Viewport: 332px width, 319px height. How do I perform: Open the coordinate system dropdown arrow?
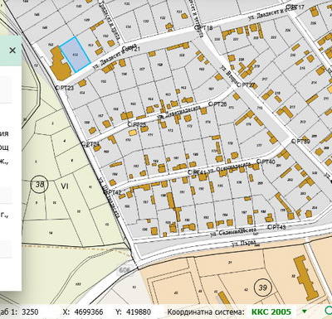[x=305, y=312]
